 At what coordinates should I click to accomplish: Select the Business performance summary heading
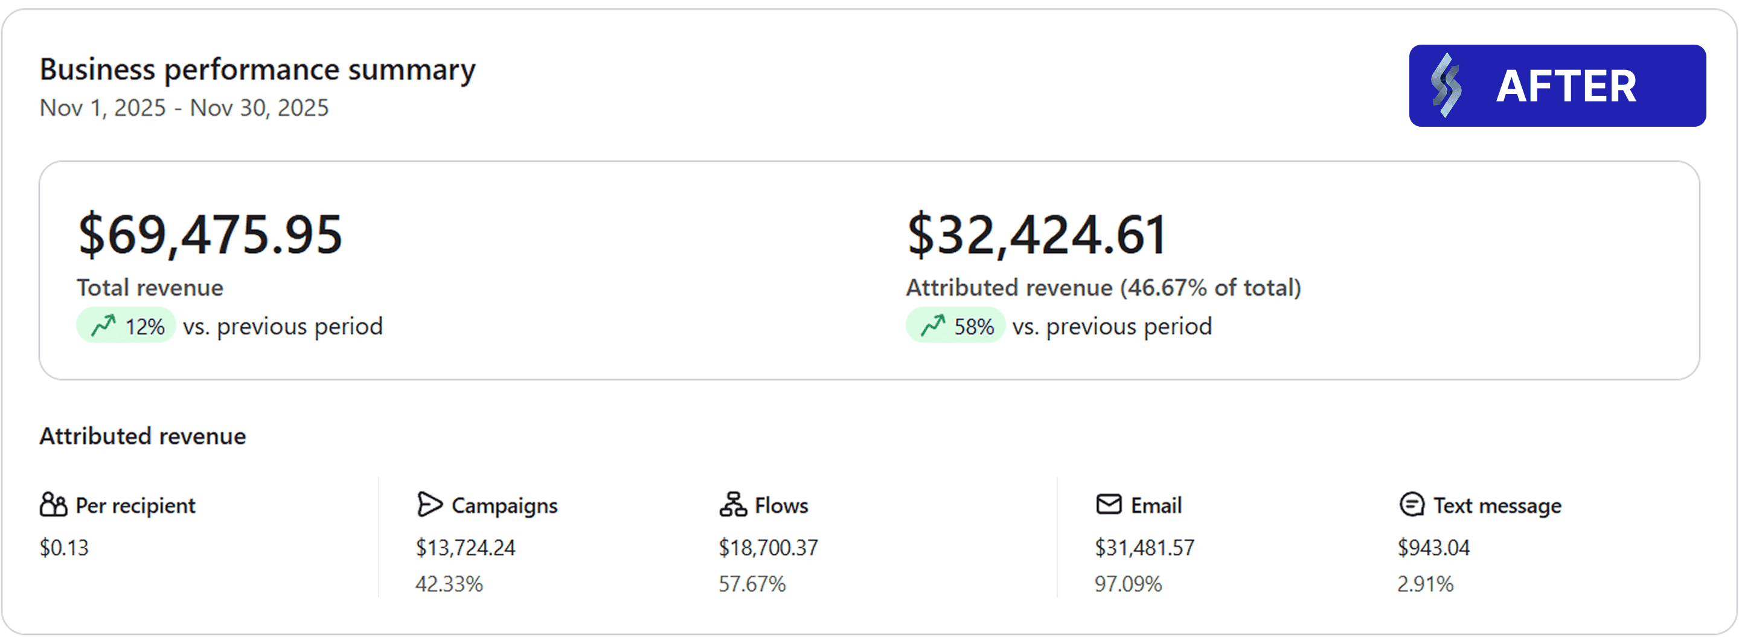257,70
